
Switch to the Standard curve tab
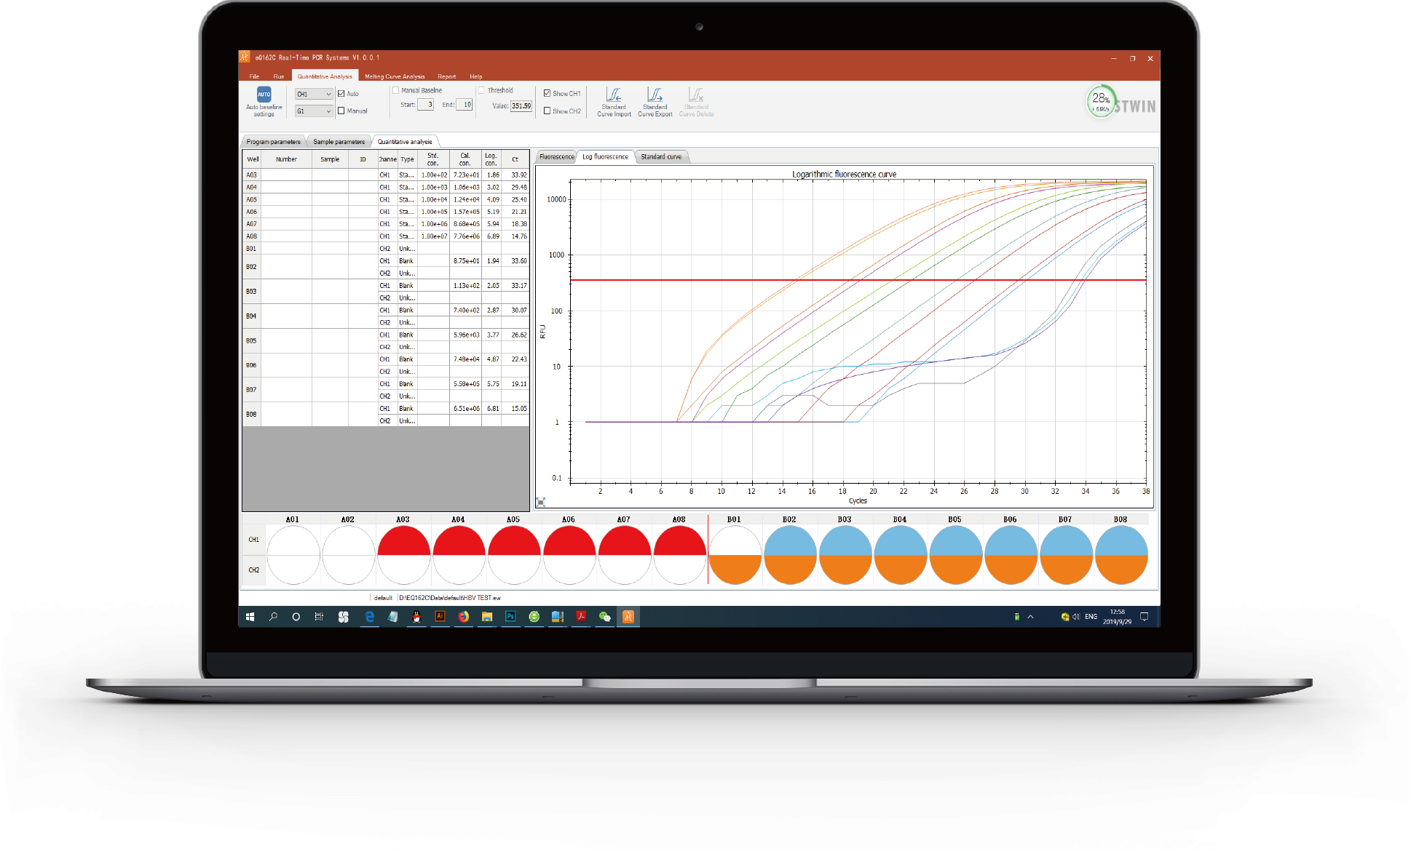661,157
